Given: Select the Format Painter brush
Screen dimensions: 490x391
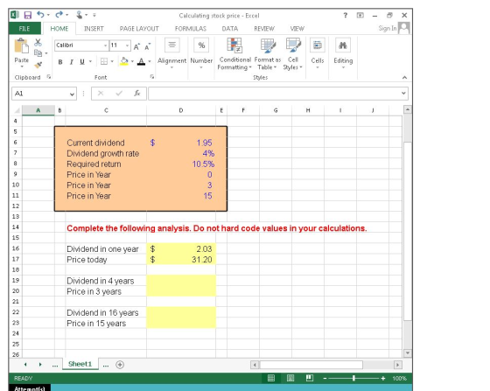Looking at the screenshot, I should (38, 65).
